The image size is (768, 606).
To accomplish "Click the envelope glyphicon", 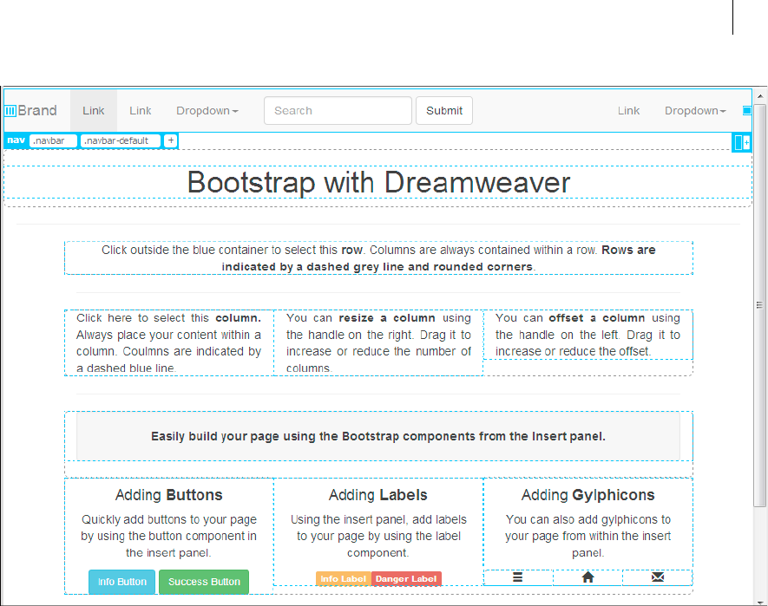I will [657, 577].
